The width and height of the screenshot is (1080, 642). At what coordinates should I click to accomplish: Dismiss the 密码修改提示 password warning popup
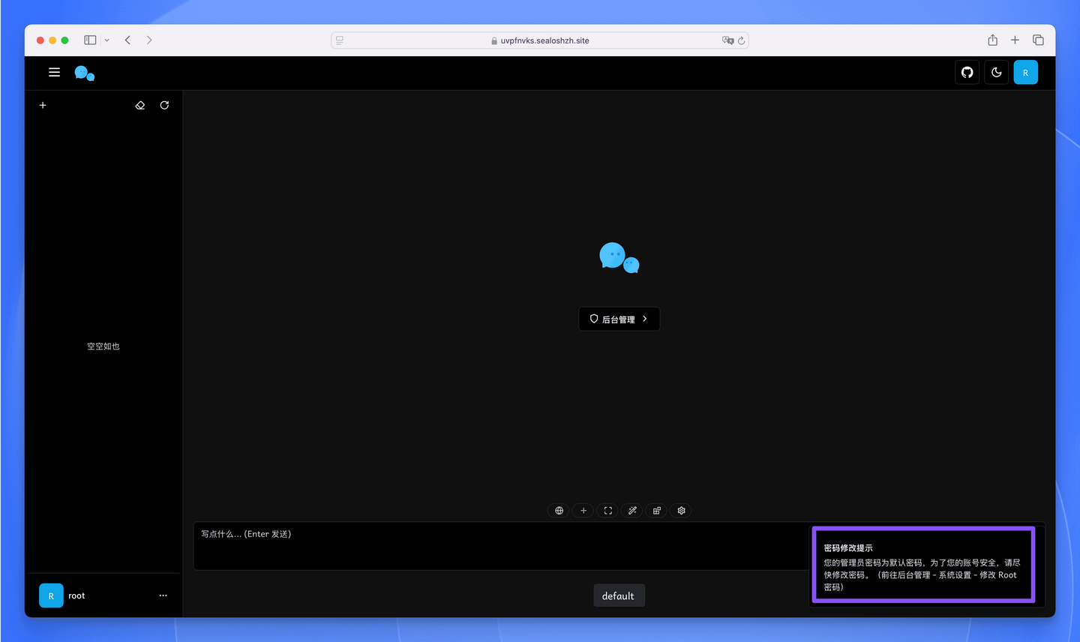click(x=922, y=565)
